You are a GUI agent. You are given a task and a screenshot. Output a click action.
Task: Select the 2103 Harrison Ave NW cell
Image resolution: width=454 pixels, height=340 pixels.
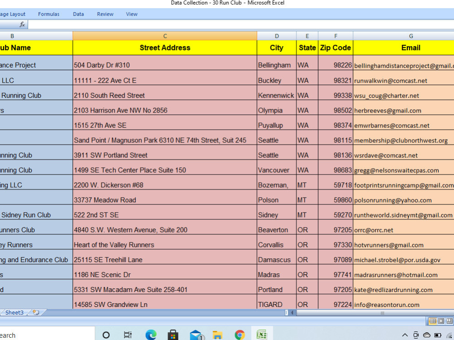[x=165, y=107]
